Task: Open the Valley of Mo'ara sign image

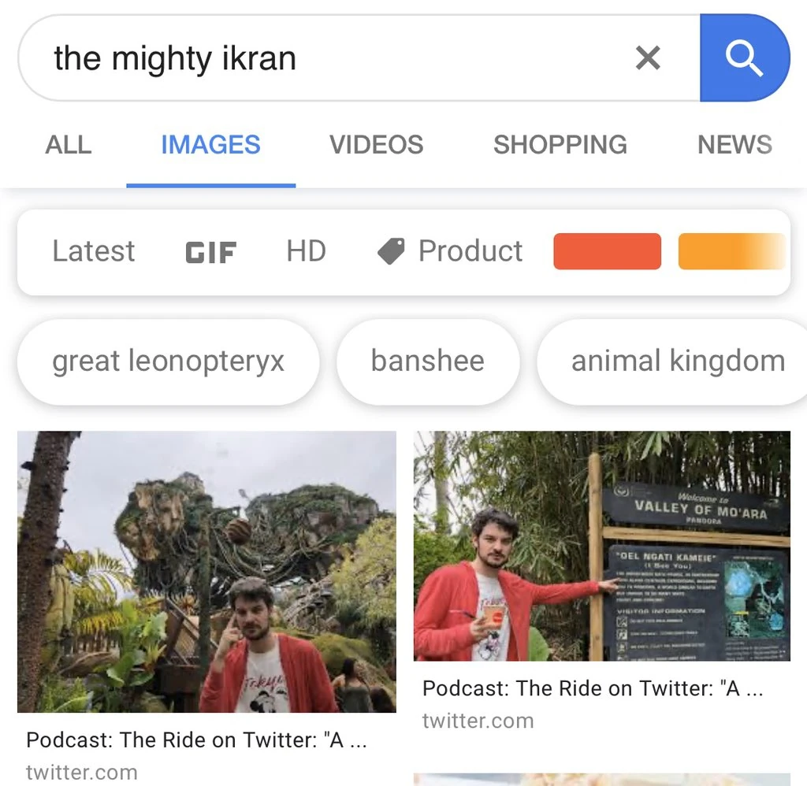Action: pyautogui.click(x=602, y=546)
